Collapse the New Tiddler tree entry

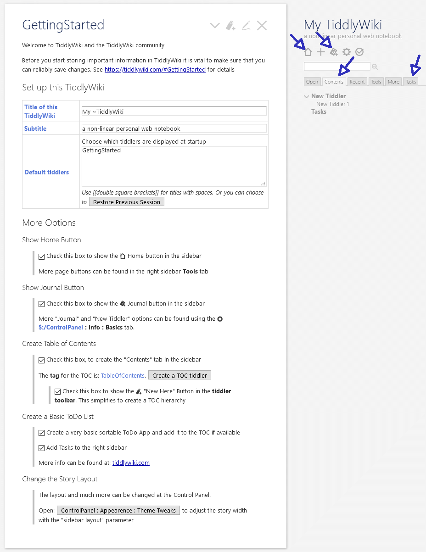click(x=306, y=96)
